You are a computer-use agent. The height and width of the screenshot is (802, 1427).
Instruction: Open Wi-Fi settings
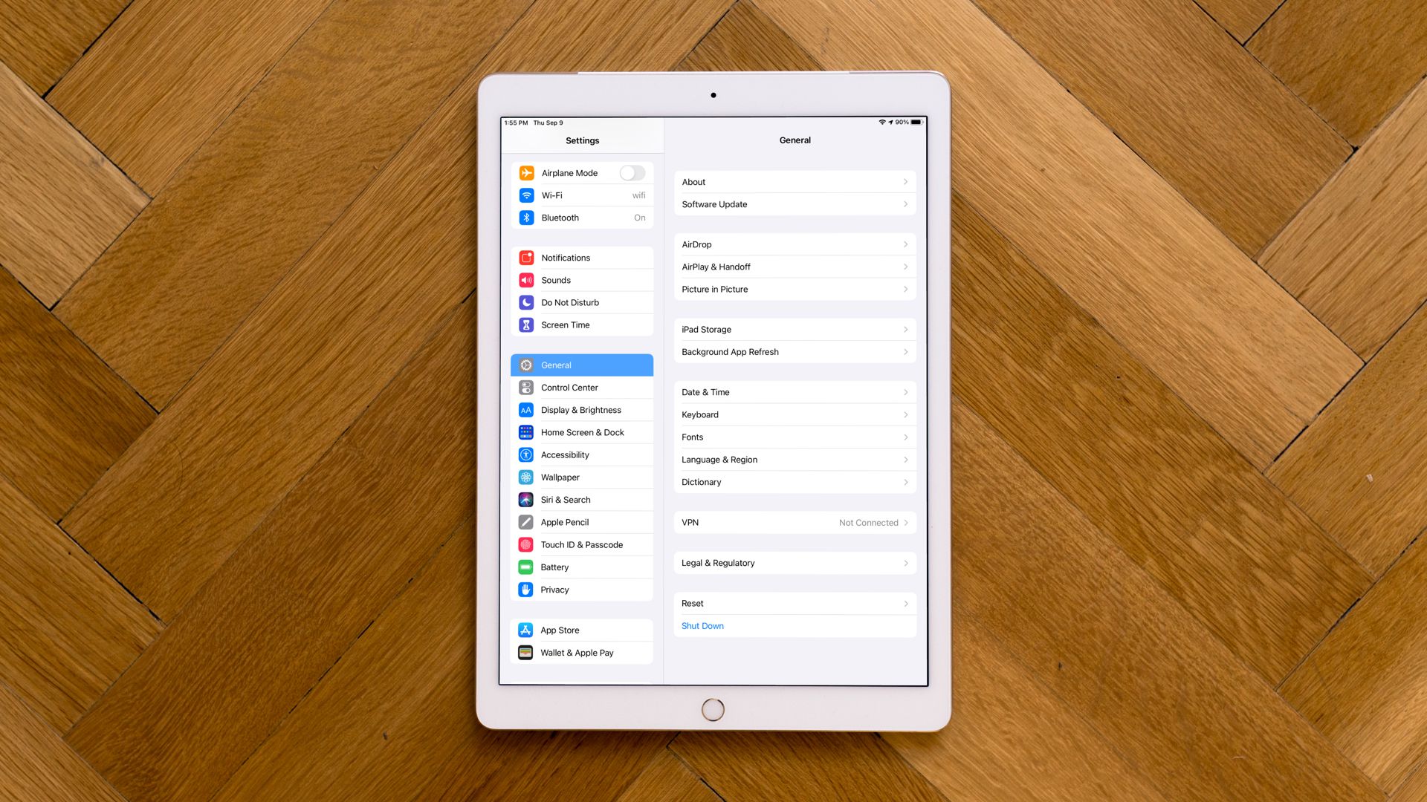(581, 195)
